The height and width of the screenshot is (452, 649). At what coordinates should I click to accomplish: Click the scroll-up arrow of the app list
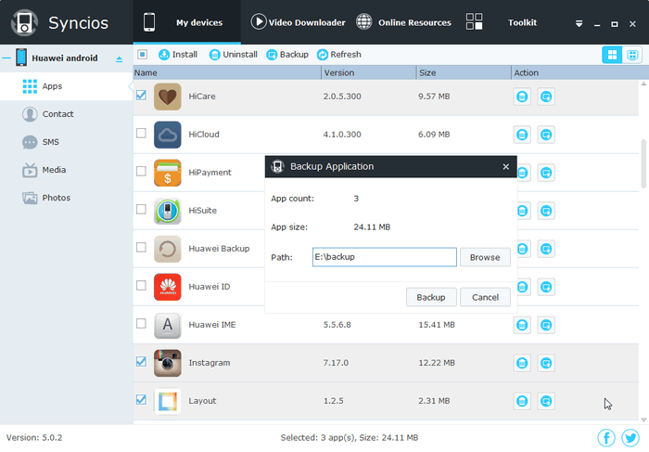(x=643, y=84)
